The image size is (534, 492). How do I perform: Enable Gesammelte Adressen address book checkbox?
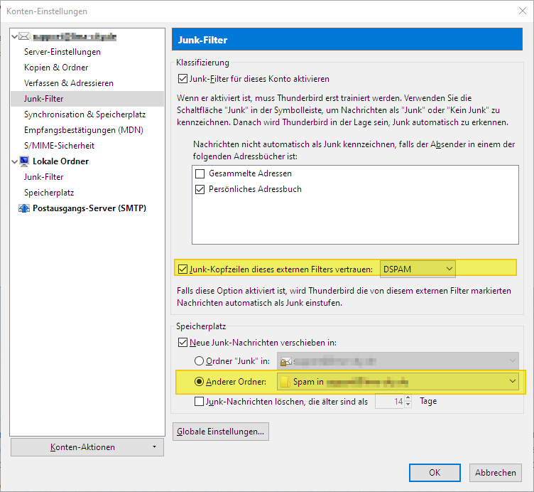tap(200, 173)
